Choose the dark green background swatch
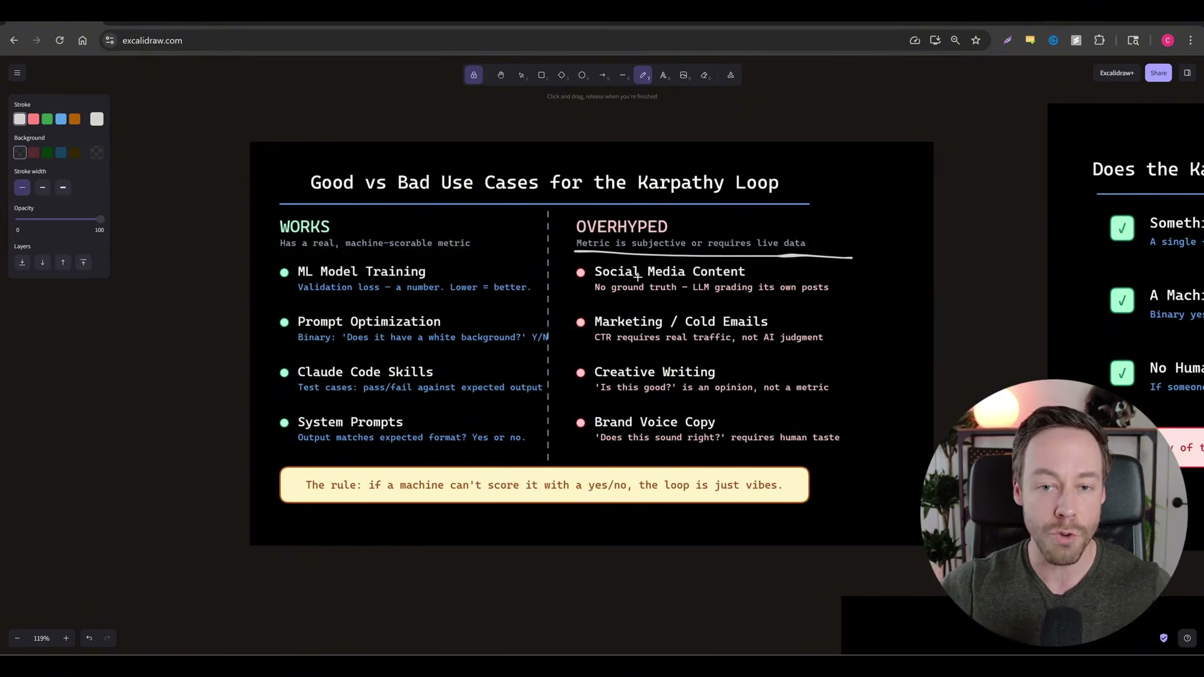 click(47, 152)
